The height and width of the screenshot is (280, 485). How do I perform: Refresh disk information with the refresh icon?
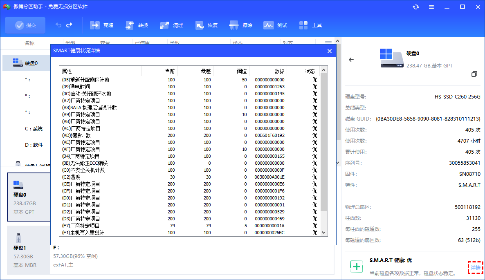click(415, 7)
